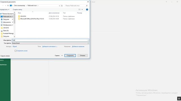
Task: Click the Сохранить button
Action: coord(70,56)
